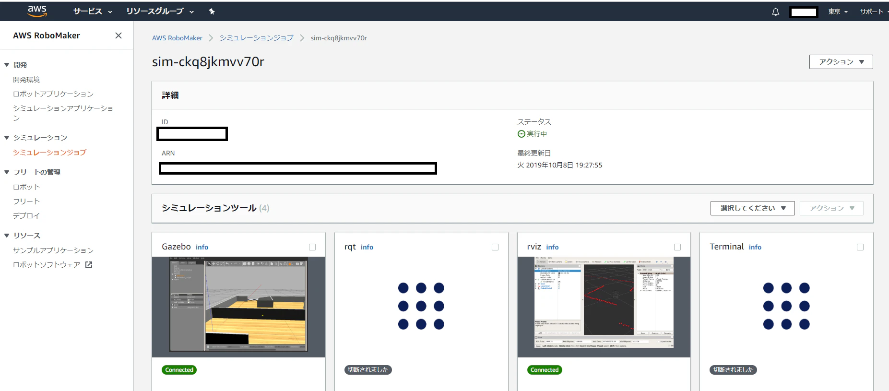This screenshot has height=391, width=889.
Task: Go to 開発環境 in the sidebar
Action: point(26,80)
